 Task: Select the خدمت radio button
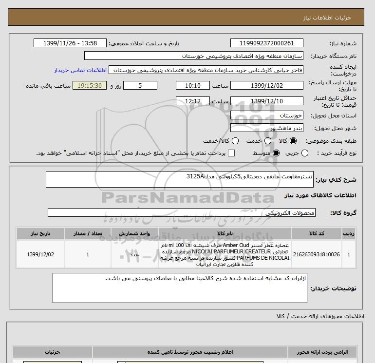[268, 141]
